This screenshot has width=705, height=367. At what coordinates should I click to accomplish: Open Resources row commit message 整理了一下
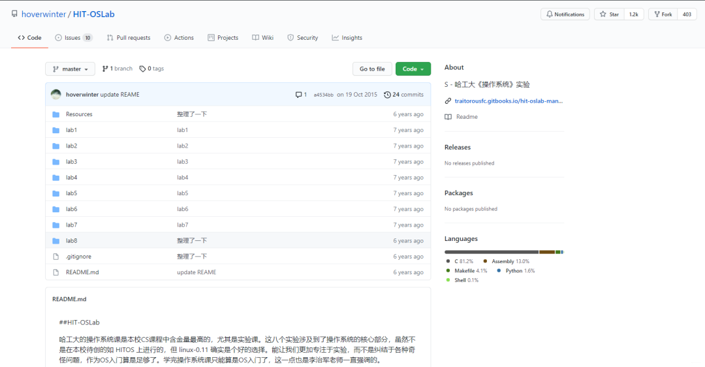(x=192, y=114)
